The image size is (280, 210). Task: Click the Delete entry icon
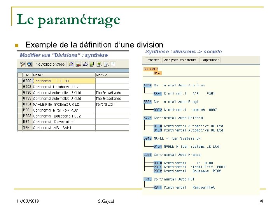pos(78,64)
